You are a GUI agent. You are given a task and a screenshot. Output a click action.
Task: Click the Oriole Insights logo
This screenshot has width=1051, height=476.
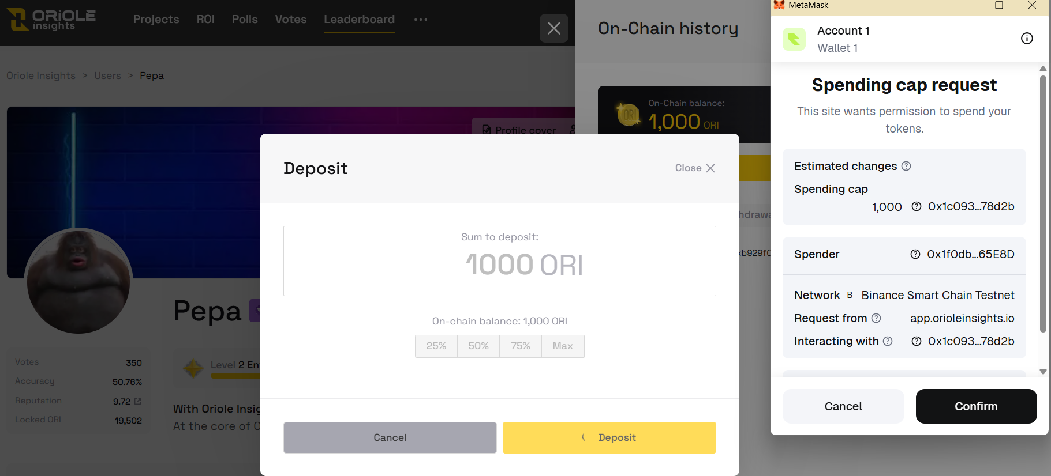(x=51, y=20)
